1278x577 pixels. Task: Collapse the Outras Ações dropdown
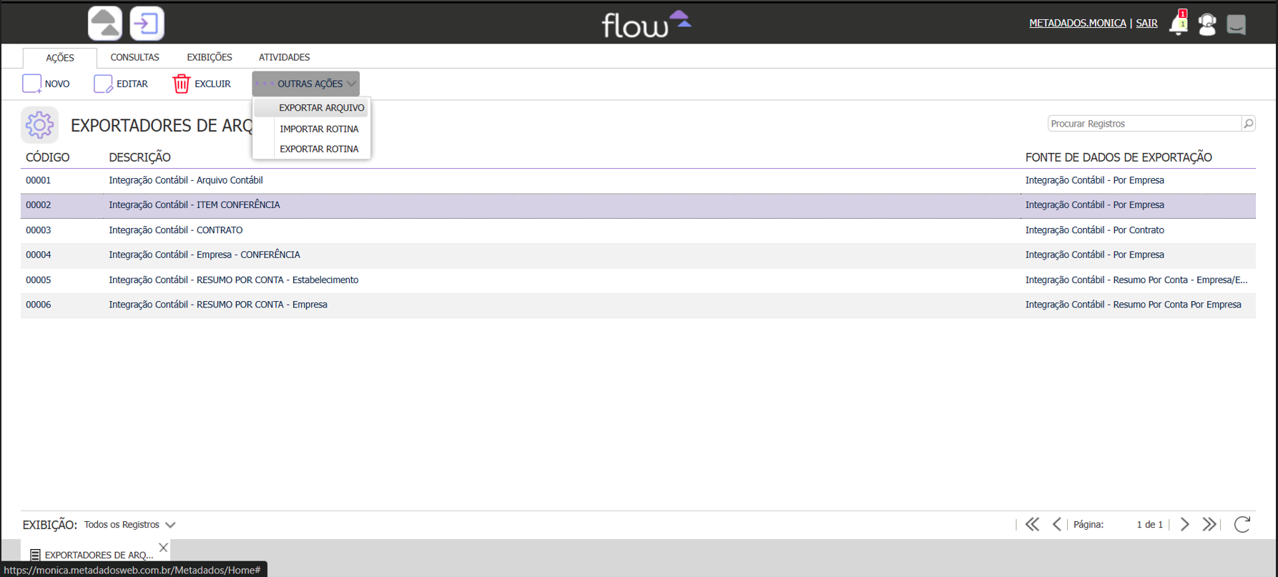305,84
